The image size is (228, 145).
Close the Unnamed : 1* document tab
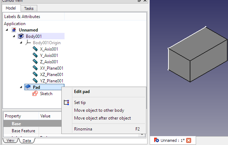coord(189,140)
